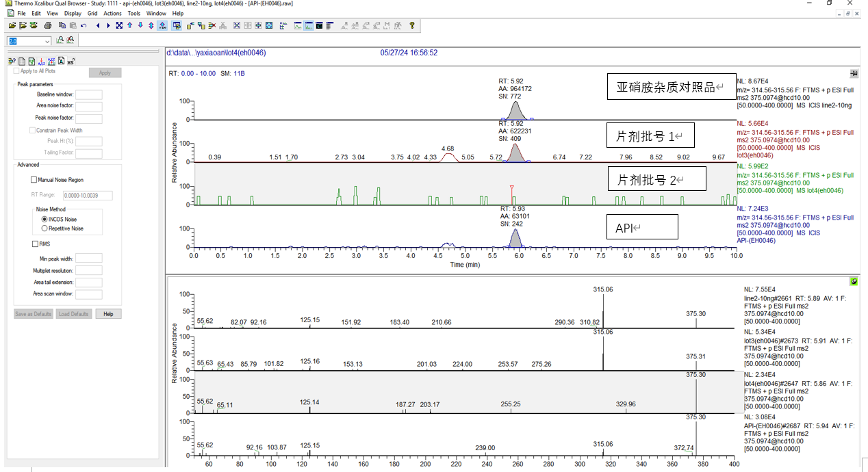The image size is (868, 472).
Task: Click the Baseline window input field
Action: tap(88, 94)
